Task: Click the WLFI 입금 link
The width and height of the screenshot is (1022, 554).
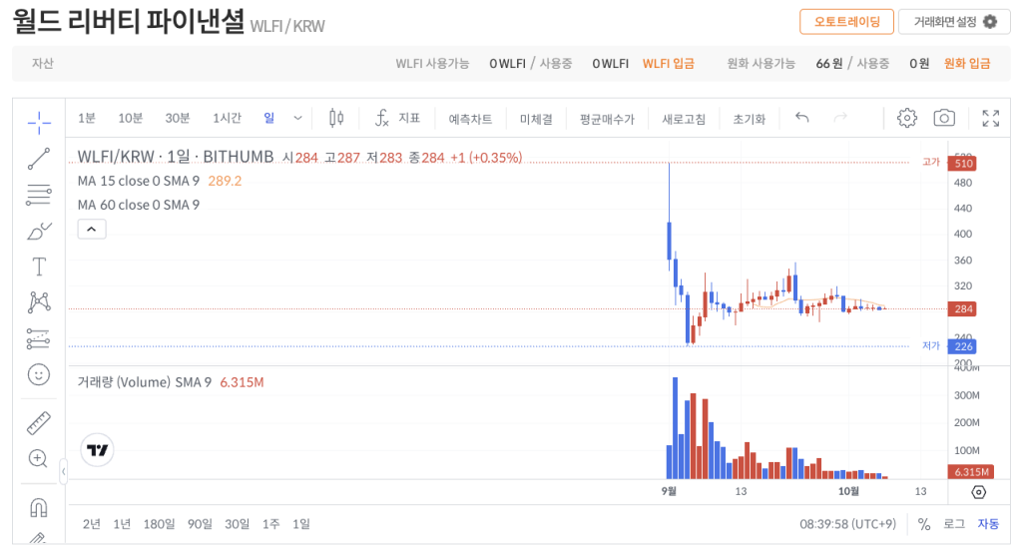Action: click(668, 63)
